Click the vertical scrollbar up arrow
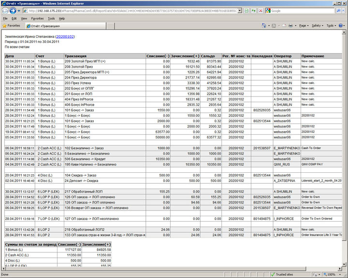Viewport: 348px width, 278px height. [344, 32]
